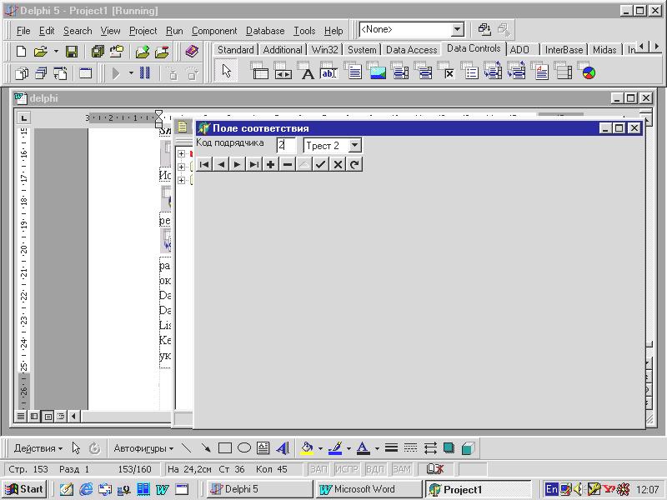Select the DBRadioGroup component icon
This screenshot has height=500, width=667.
click(x=469, y=71)
